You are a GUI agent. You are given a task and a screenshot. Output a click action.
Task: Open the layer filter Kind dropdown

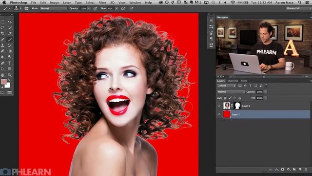(x=226, y=86)
